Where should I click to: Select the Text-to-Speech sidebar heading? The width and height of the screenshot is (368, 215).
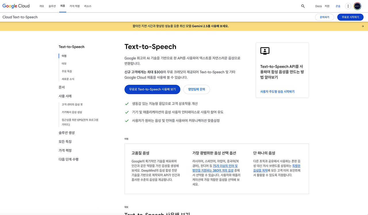pos(72,47)
